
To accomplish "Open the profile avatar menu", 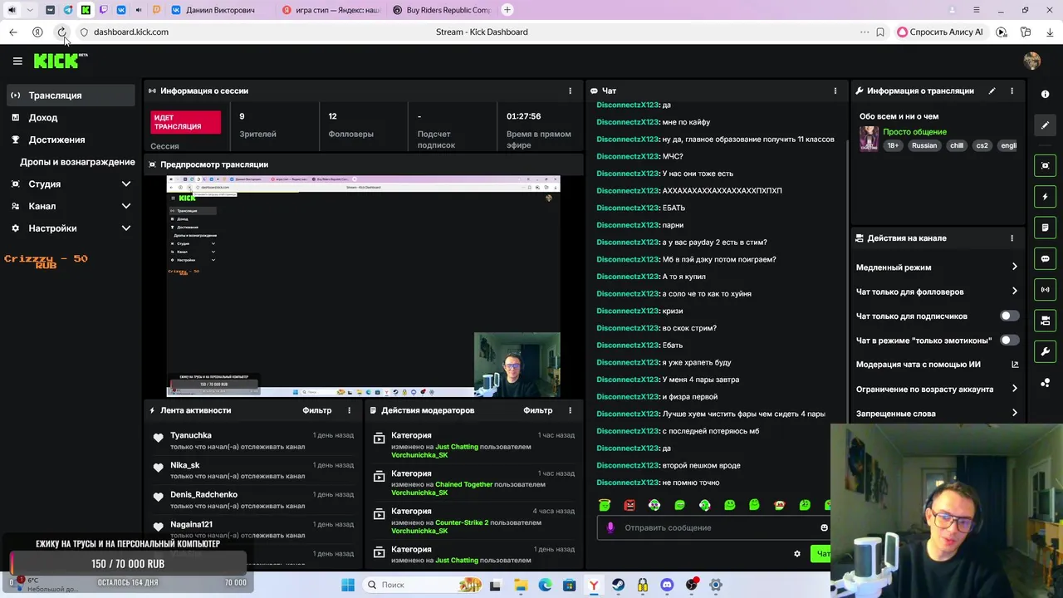I will point(1032,61).
